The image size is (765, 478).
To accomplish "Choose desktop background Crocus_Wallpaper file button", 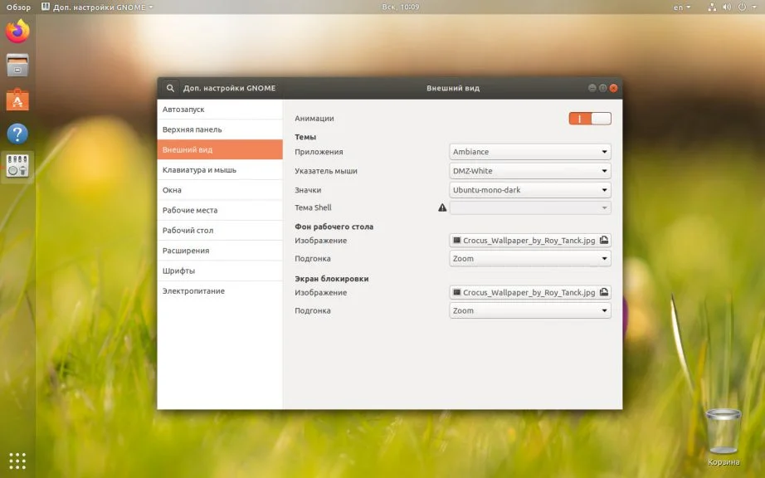I will [530, 240].
